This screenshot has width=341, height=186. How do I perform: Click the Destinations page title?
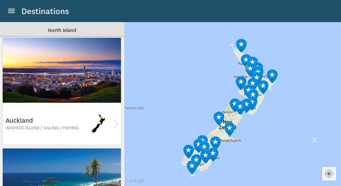tap(45, 11)
